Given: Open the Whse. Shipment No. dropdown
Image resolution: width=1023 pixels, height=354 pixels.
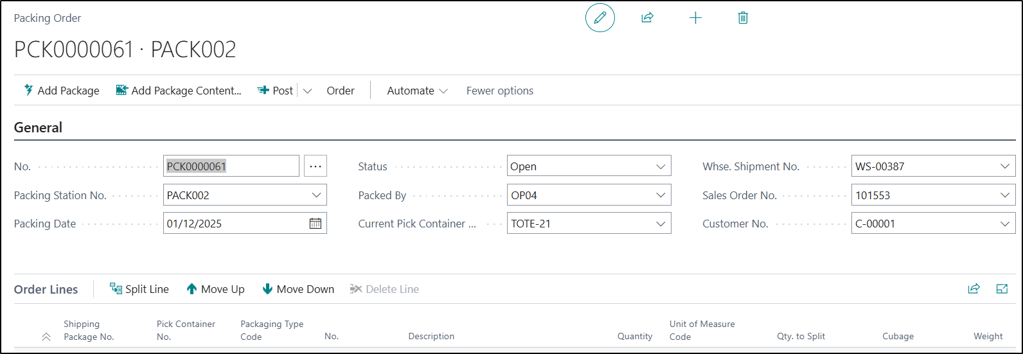Looking at the screenshot, I should tap(1005, 166).
